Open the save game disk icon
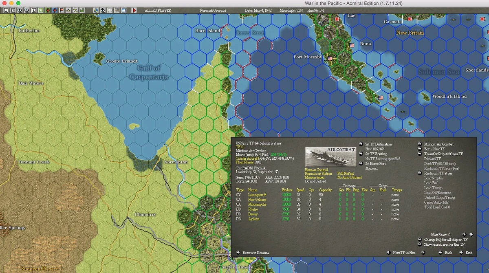The width and height of the screenshot is (489, 273). 6,11
